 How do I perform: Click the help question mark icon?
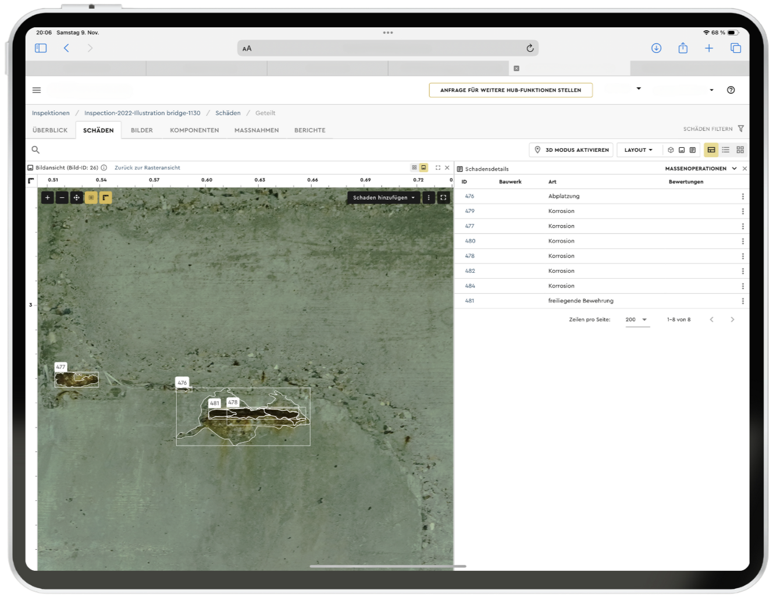tap(731, 90)
